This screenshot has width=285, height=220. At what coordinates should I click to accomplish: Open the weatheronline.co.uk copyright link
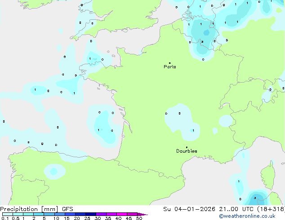click(x=247, y=216)
